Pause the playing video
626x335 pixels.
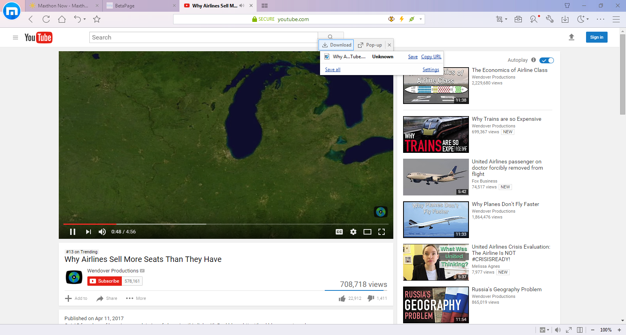[72, 232]
